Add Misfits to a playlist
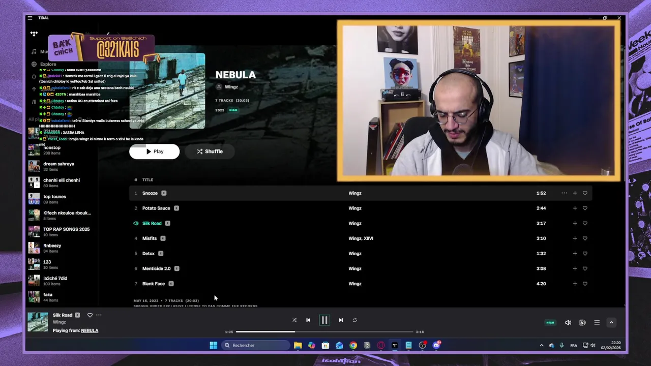651x366 pixels. (575, 238)
